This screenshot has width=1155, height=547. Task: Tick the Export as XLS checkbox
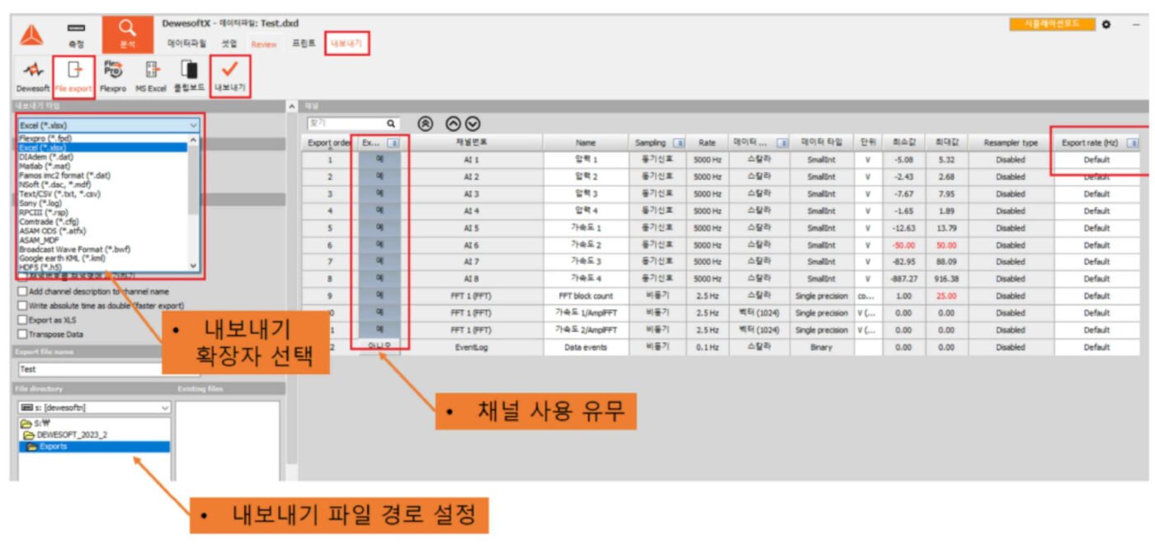(22, 320)
